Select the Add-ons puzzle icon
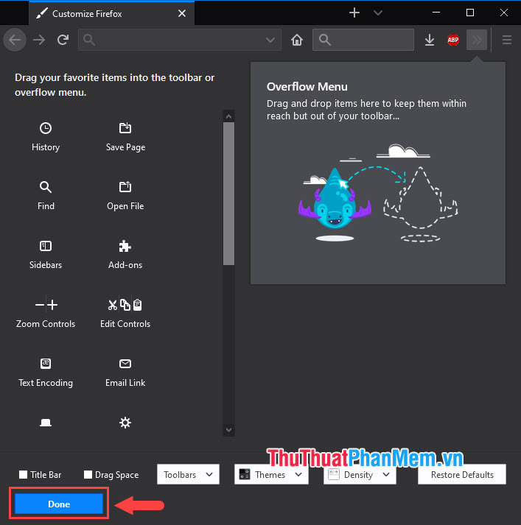Viewport: 521px width, 525px height. pos(125,246)
